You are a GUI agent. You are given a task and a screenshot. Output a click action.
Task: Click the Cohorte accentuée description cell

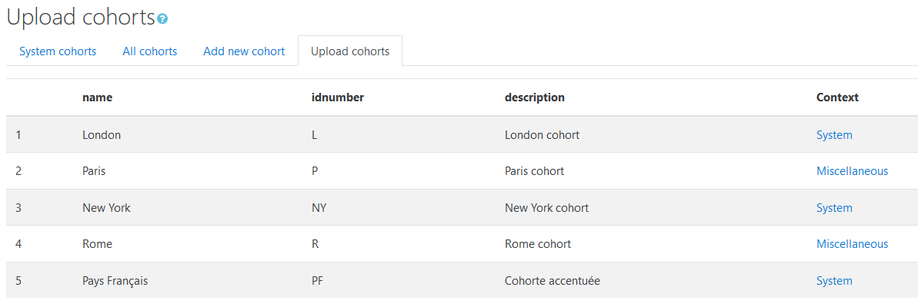point(552,281)
